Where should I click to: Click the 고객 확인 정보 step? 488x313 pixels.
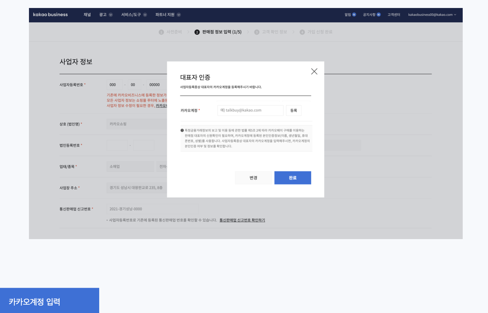270,32
